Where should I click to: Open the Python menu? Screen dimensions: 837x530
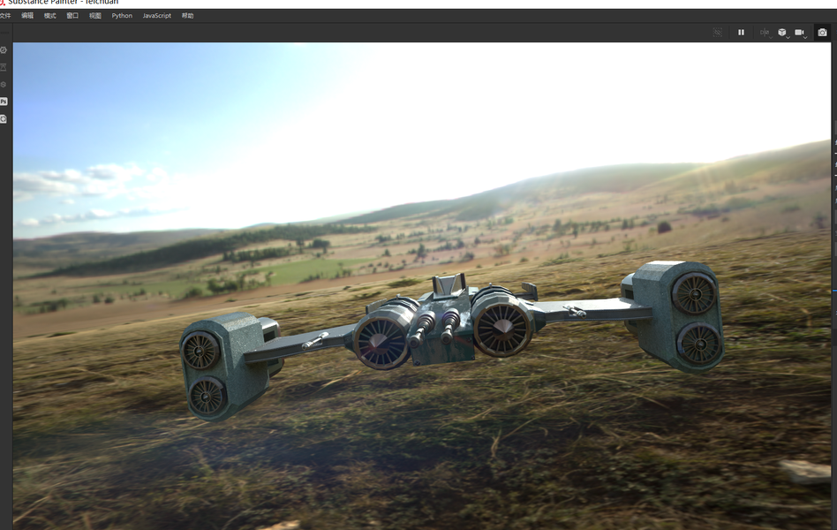(122, 16)
